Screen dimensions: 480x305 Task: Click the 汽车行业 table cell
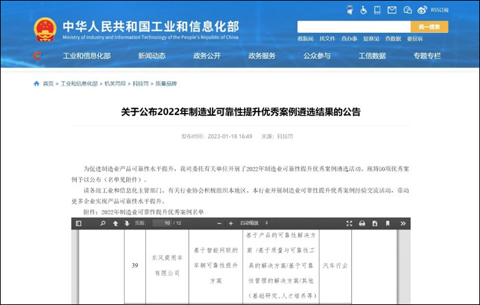click(335, 265)
